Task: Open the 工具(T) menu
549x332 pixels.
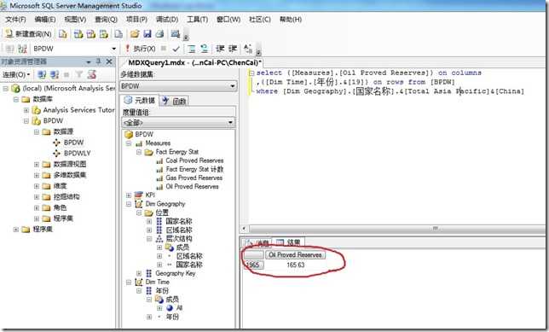Action: pos(198,20)
